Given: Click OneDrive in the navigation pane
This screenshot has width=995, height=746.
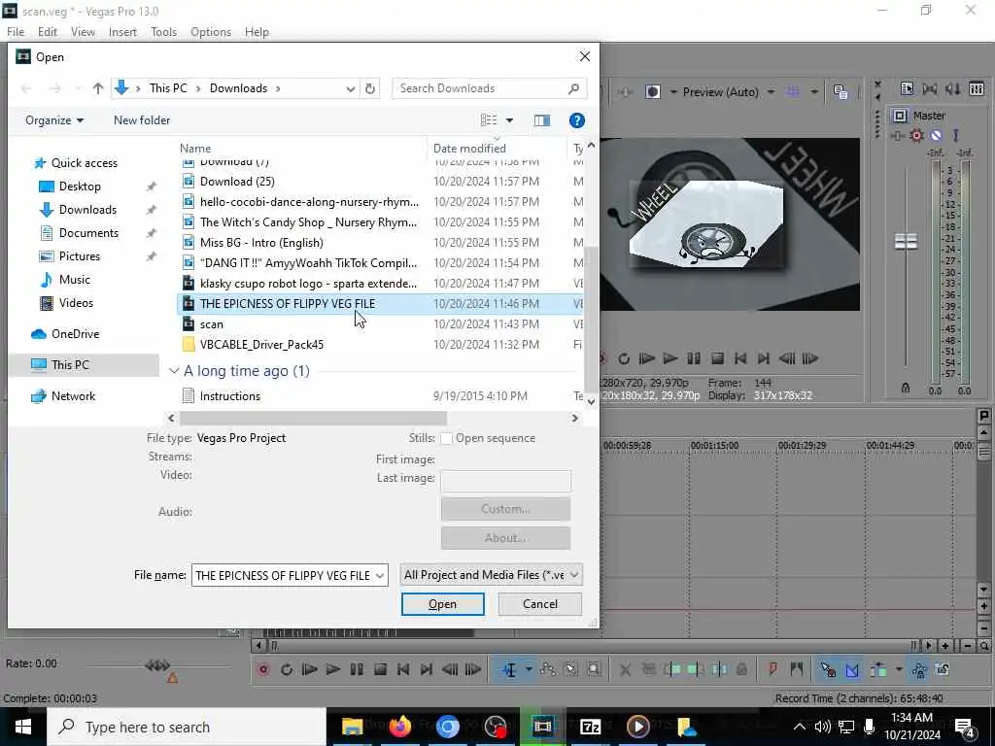Looking at the screenshot, I should point(75,334).
